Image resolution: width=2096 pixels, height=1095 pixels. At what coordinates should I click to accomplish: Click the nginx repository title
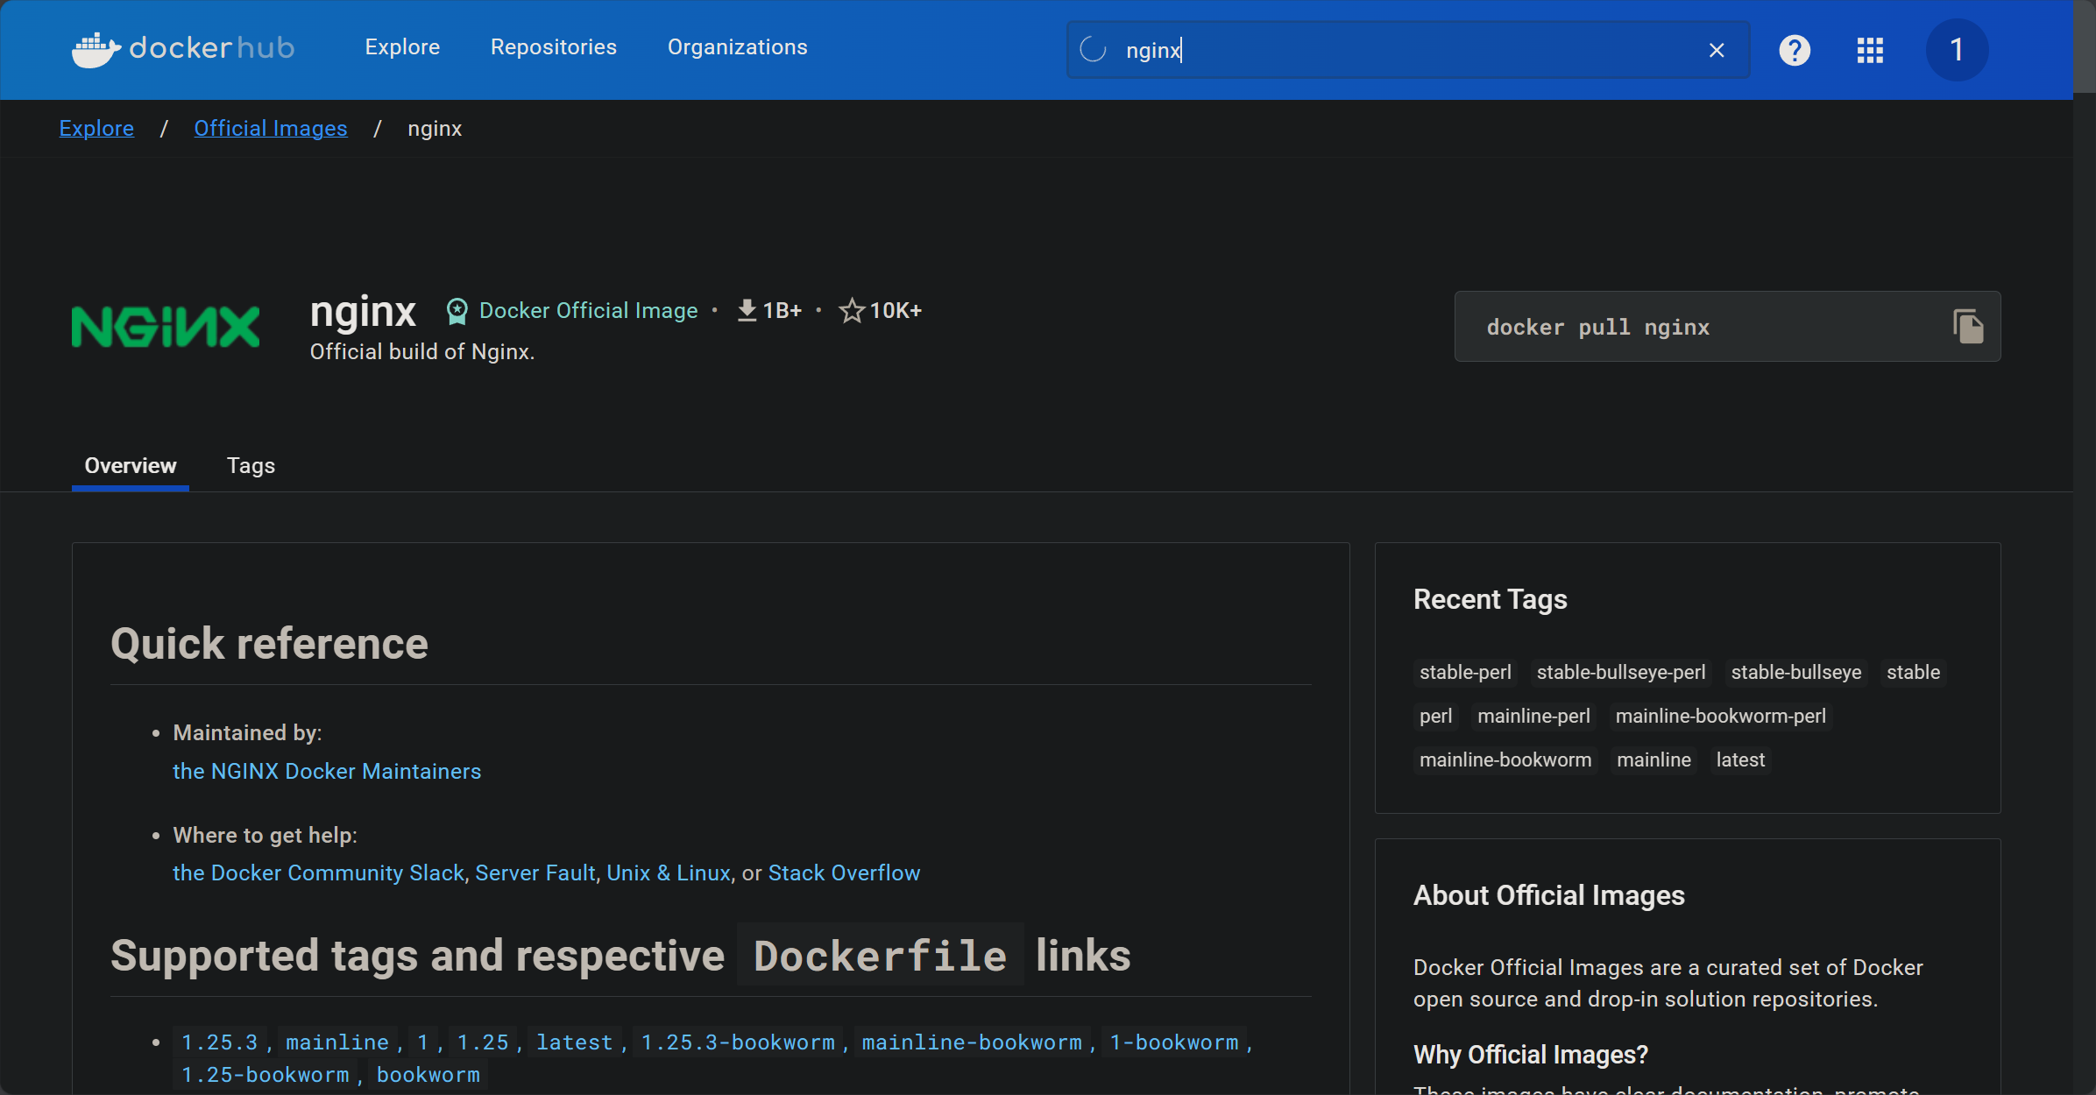tap(363, 313)
